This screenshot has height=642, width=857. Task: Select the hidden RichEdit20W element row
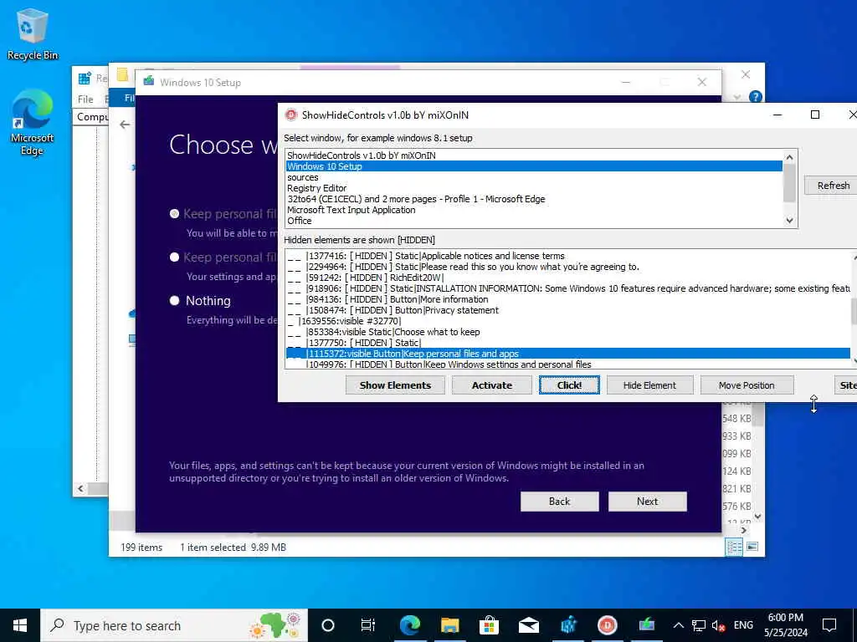pos(568,278)
